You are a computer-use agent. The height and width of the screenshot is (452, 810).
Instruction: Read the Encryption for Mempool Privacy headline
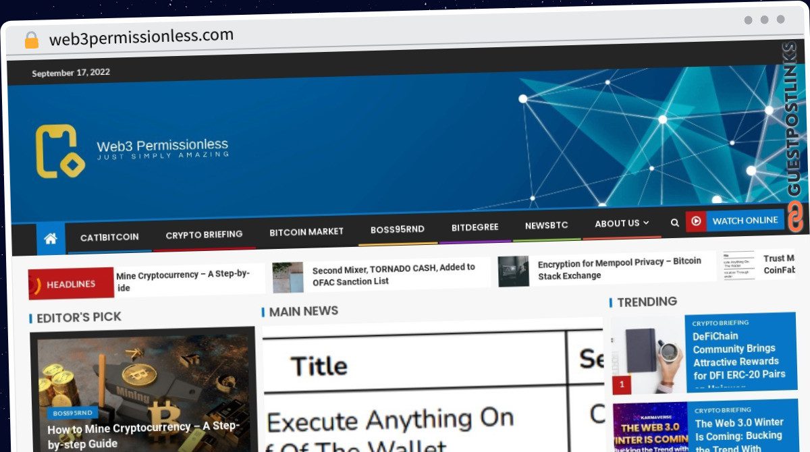(x=620, y=268)
